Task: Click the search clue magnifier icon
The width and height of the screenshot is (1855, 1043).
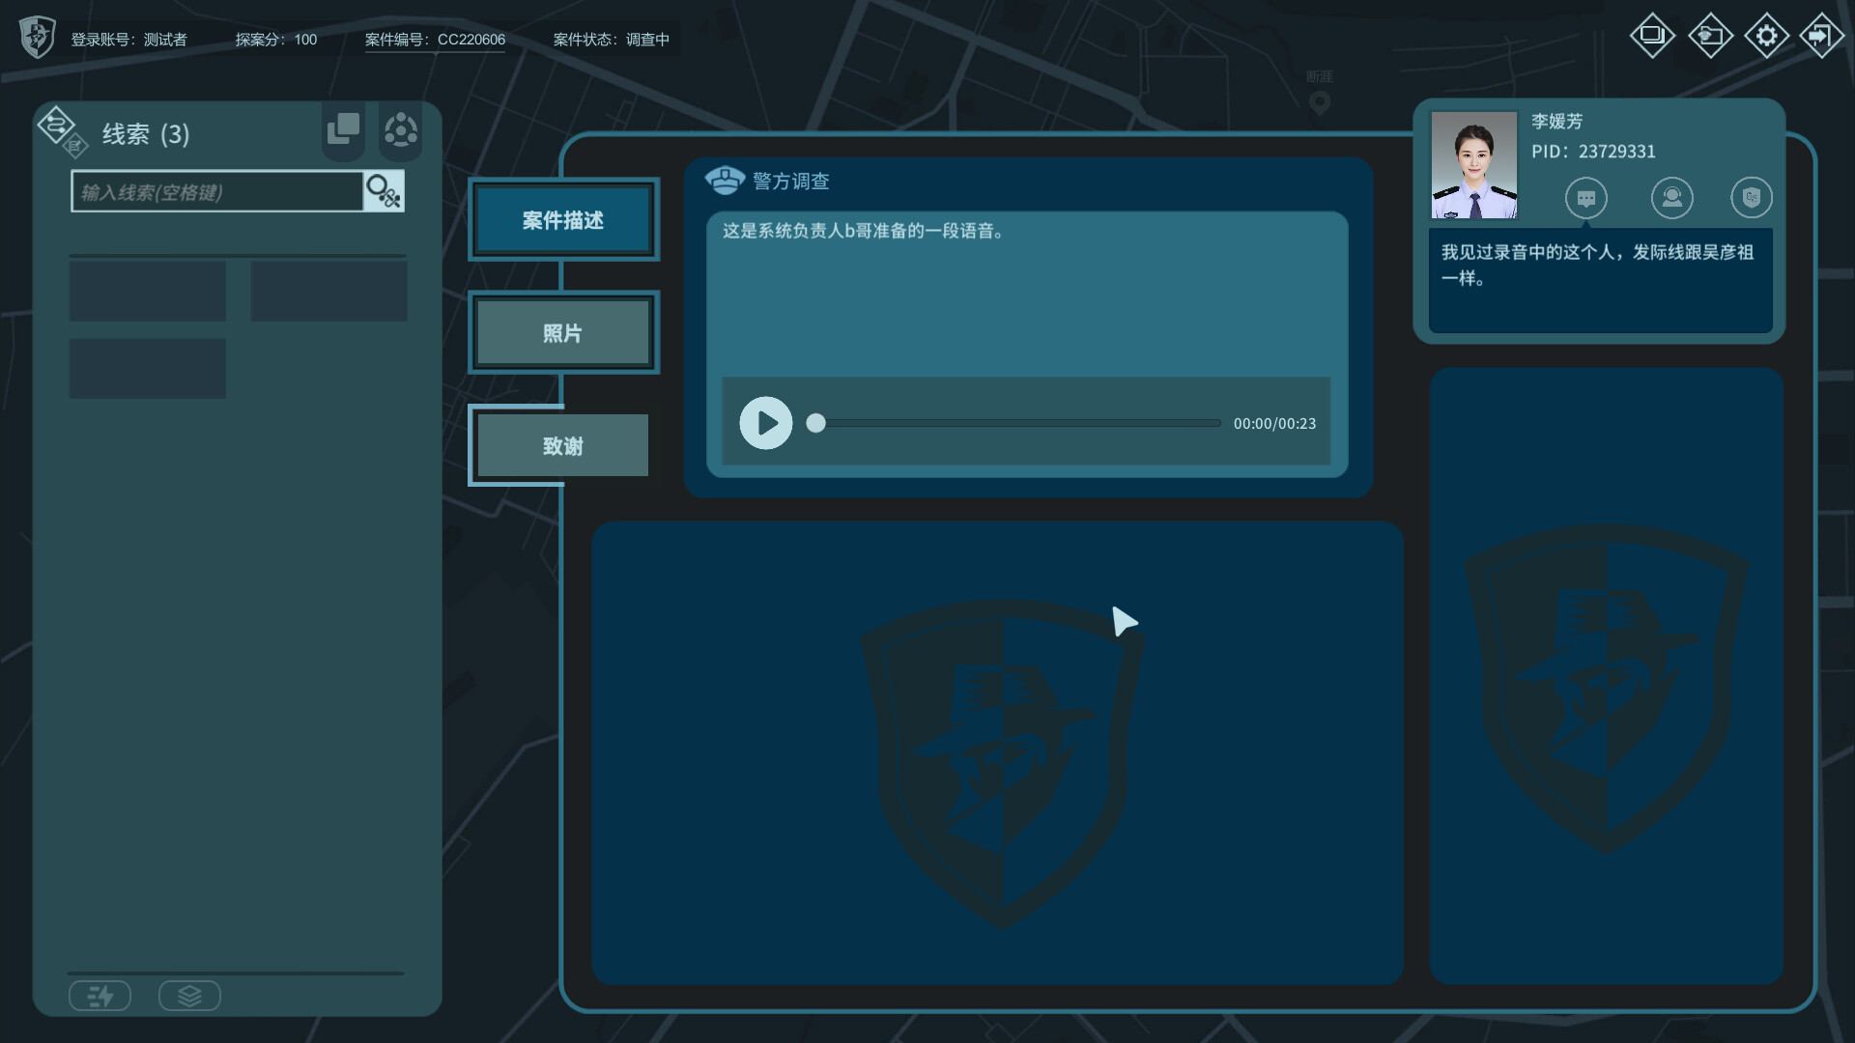Action: click(x=384, y=191)
